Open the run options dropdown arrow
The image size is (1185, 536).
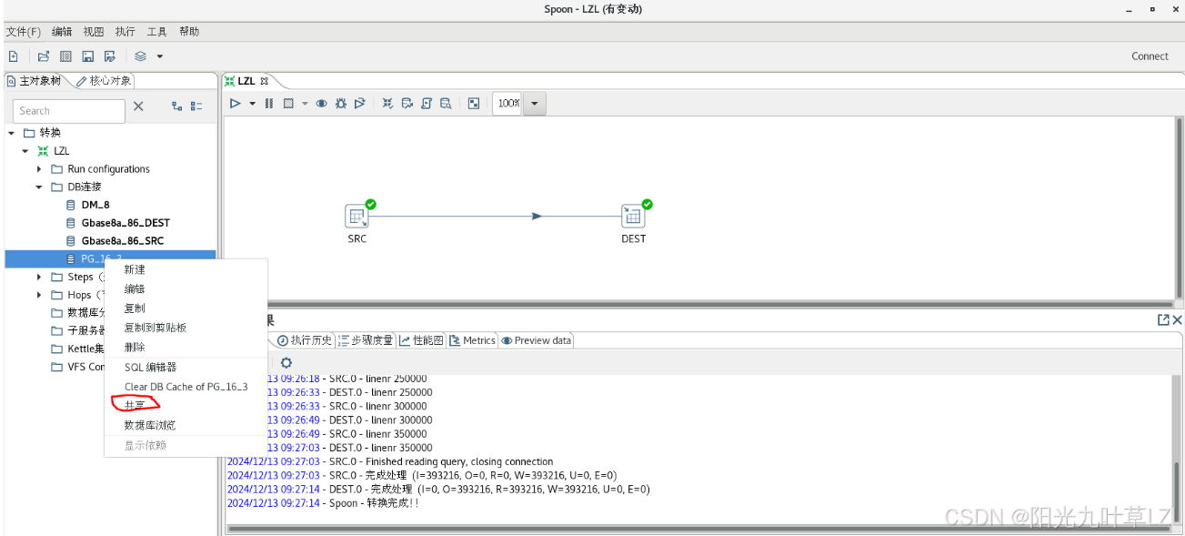coord(253,104)
